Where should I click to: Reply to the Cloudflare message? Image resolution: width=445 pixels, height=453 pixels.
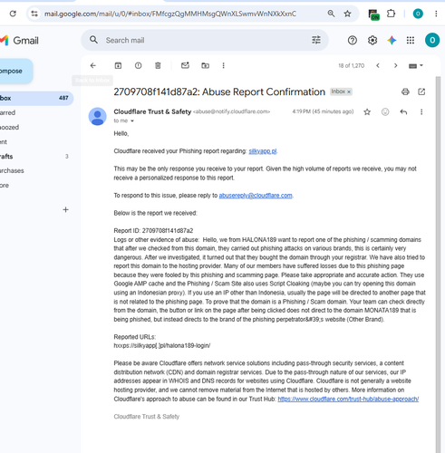(x=403, y=112)
